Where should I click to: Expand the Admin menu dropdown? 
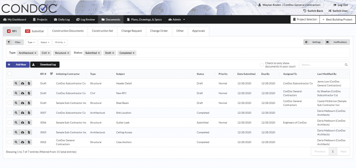(x=177, y=19)
